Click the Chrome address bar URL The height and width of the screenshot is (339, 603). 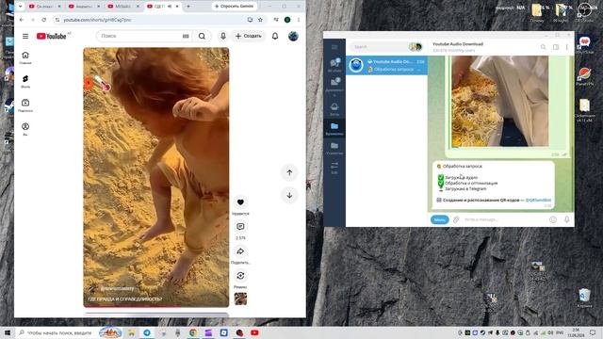click(97, 20)
